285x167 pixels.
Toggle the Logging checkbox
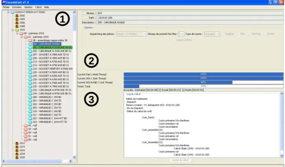point(223,34)
